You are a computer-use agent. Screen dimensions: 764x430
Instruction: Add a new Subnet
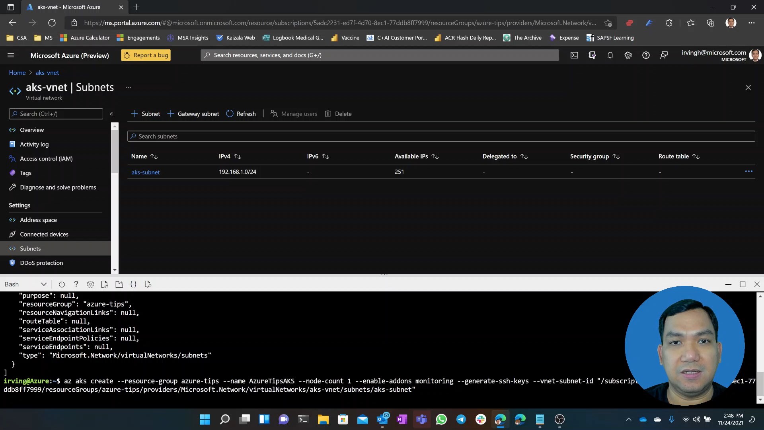coord(146,114)
